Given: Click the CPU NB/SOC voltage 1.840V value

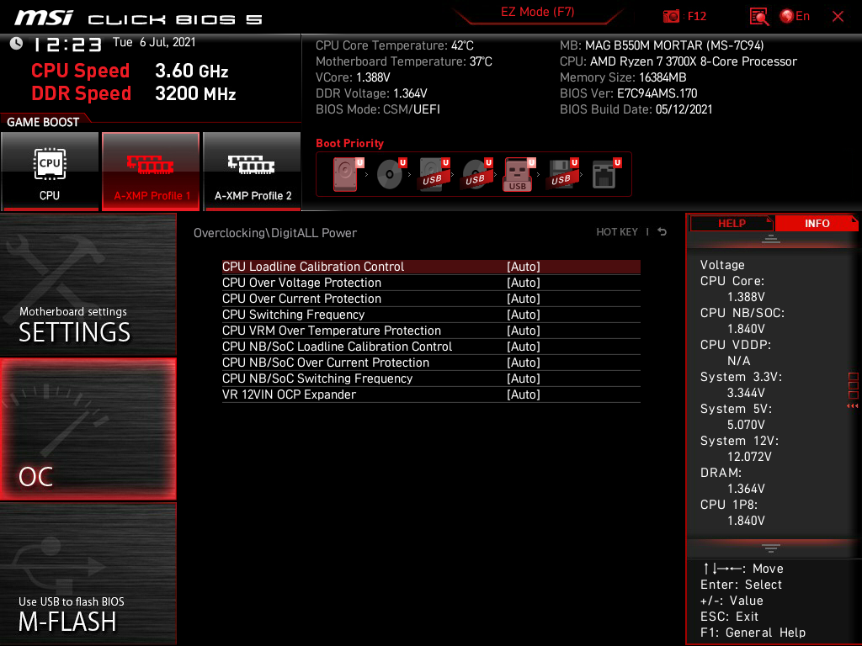Looking at the screenshot, I should [746, 329].
